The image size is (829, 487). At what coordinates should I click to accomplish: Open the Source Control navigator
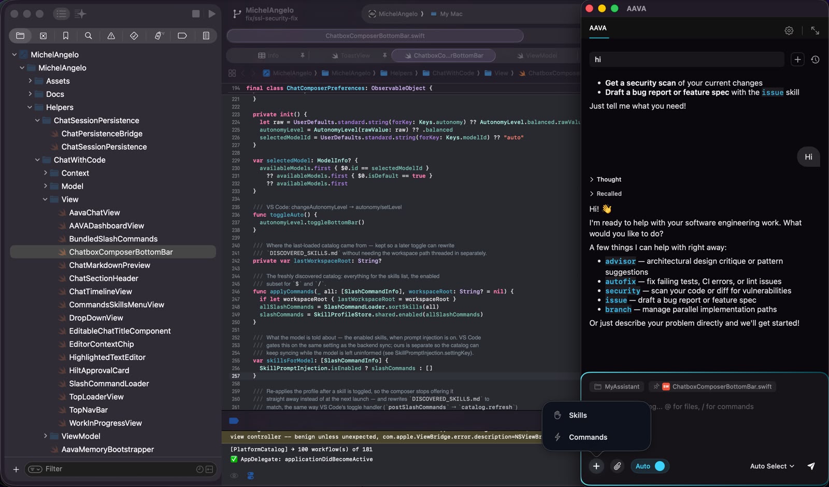(43, 36)
